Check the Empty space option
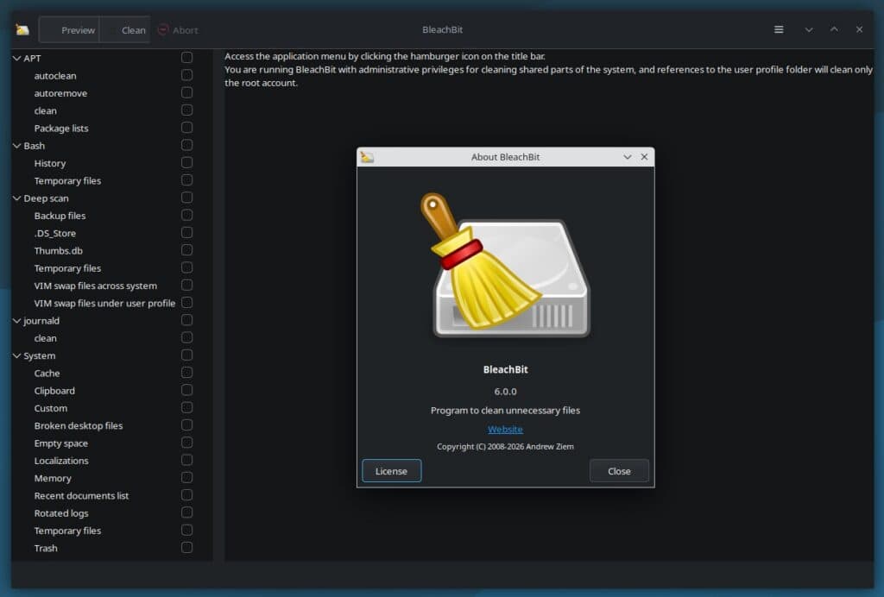884x597 pixels. (186, 443)
